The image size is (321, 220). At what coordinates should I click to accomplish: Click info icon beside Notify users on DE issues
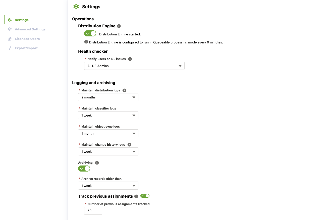click(130, 59)
